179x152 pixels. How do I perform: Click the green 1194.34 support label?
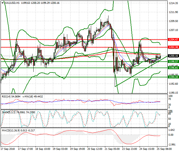pyautogui.click(x=173, y=77)
